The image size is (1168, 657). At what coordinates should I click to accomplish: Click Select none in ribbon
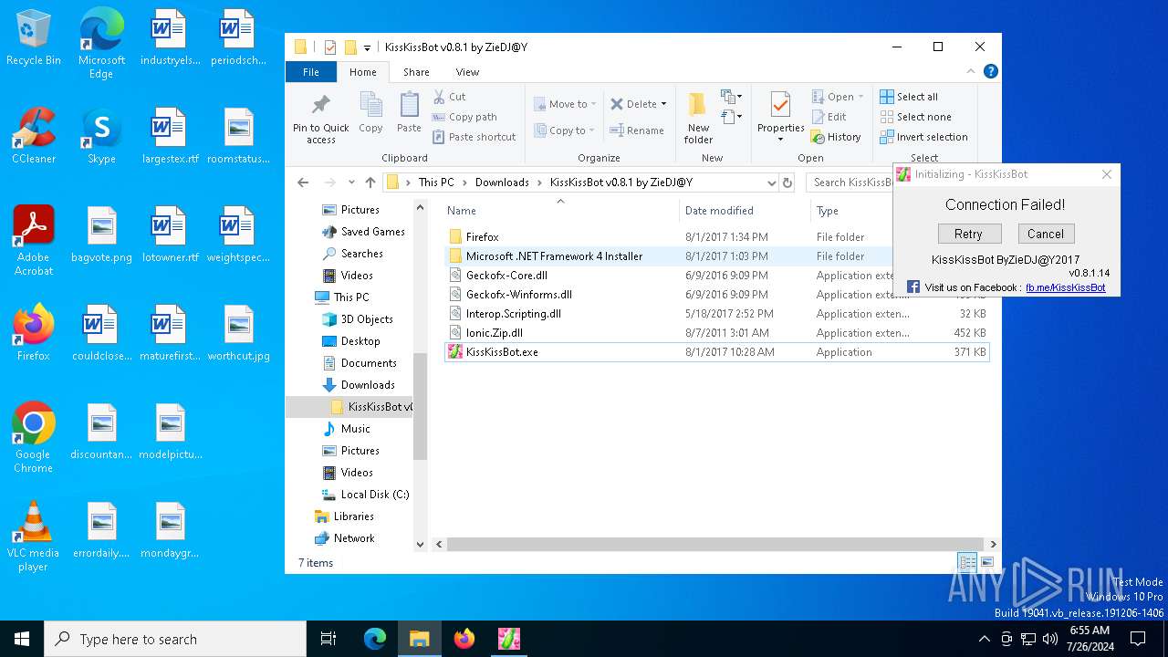(x=916, y=117)
